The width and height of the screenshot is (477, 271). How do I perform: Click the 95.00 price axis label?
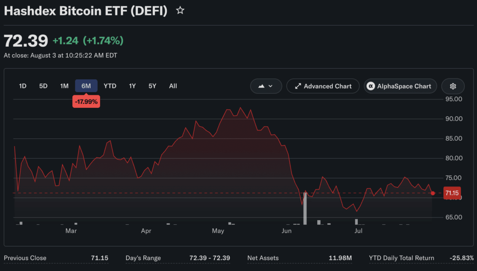point(454,99)
